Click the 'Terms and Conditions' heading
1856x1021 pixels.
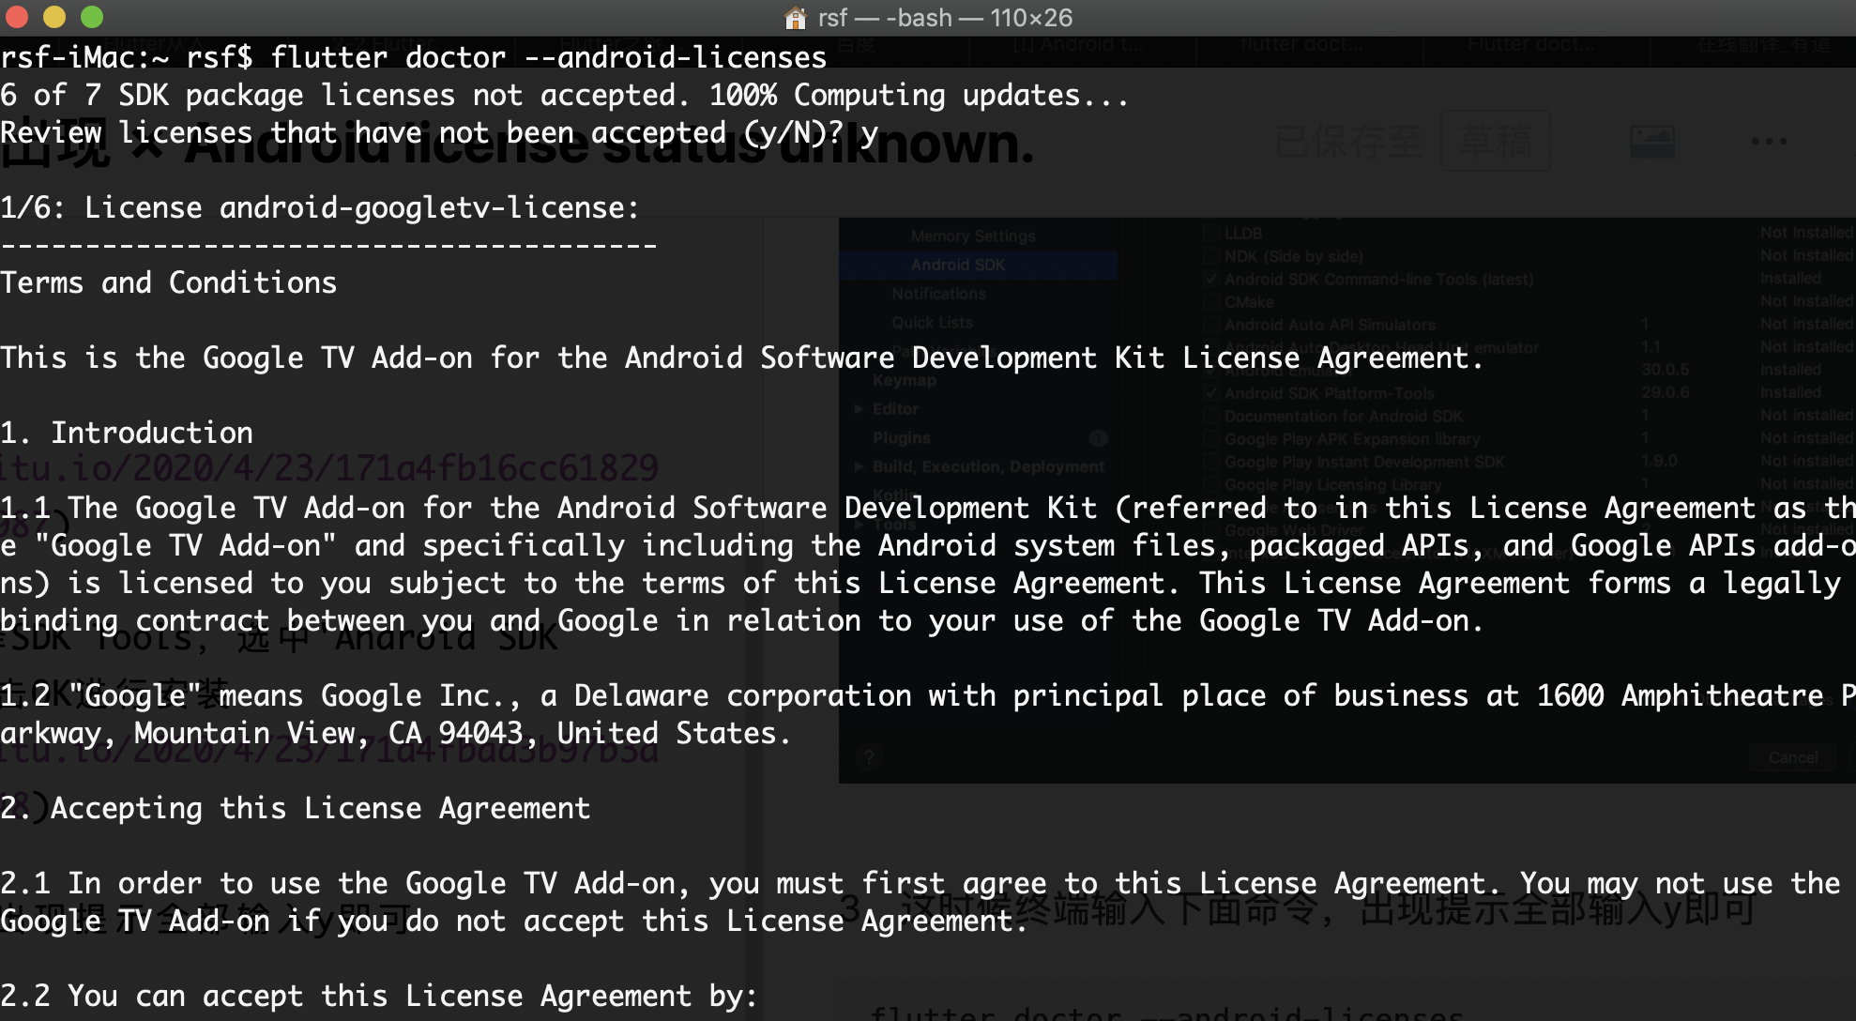tap(169, 282)
